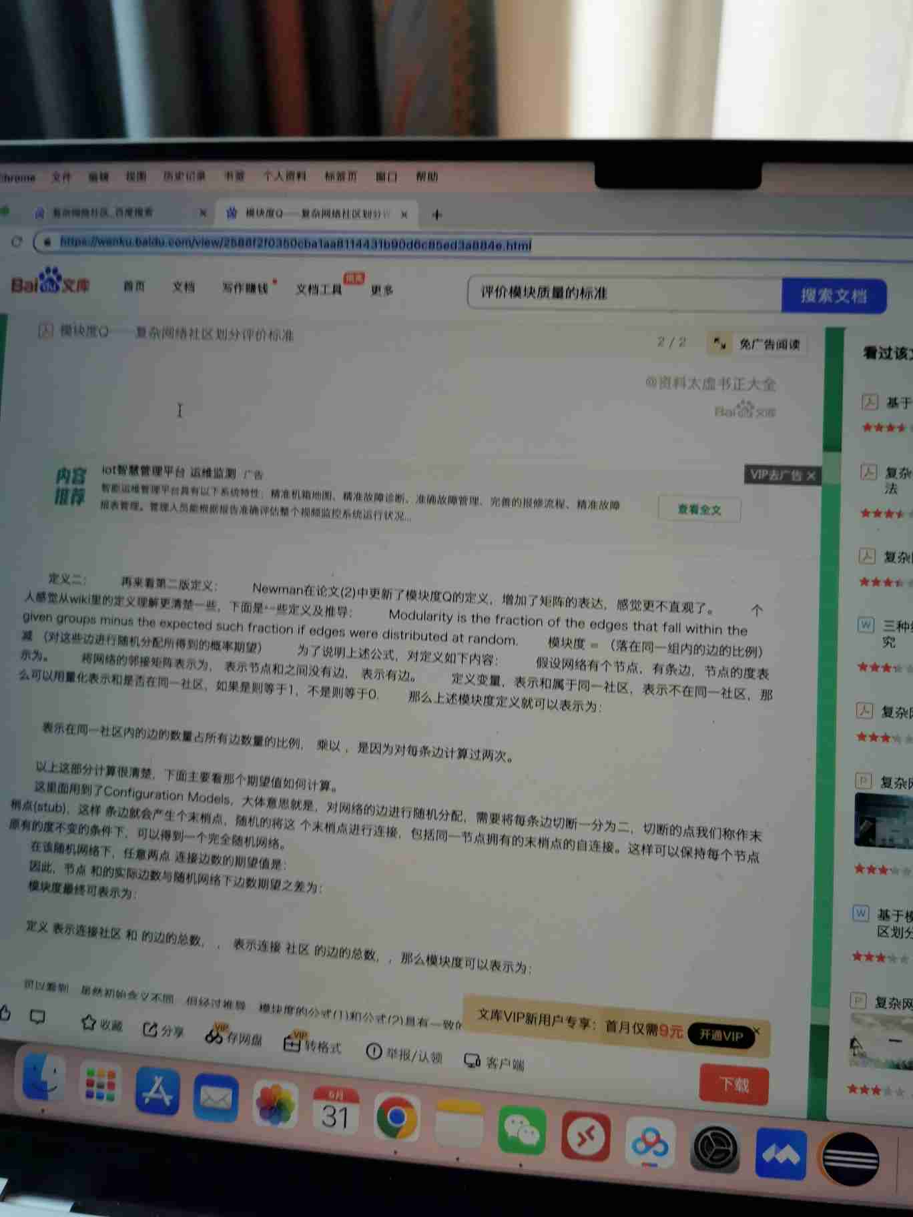Open the 客户端 client icon
This screenshot has height=1217, width=913.
(473, 1060)
